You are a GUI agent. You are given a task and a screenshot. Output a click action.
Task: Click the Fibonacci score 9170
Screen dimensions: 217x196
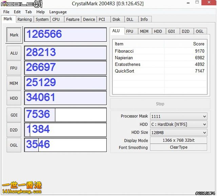tap(200, 51)
